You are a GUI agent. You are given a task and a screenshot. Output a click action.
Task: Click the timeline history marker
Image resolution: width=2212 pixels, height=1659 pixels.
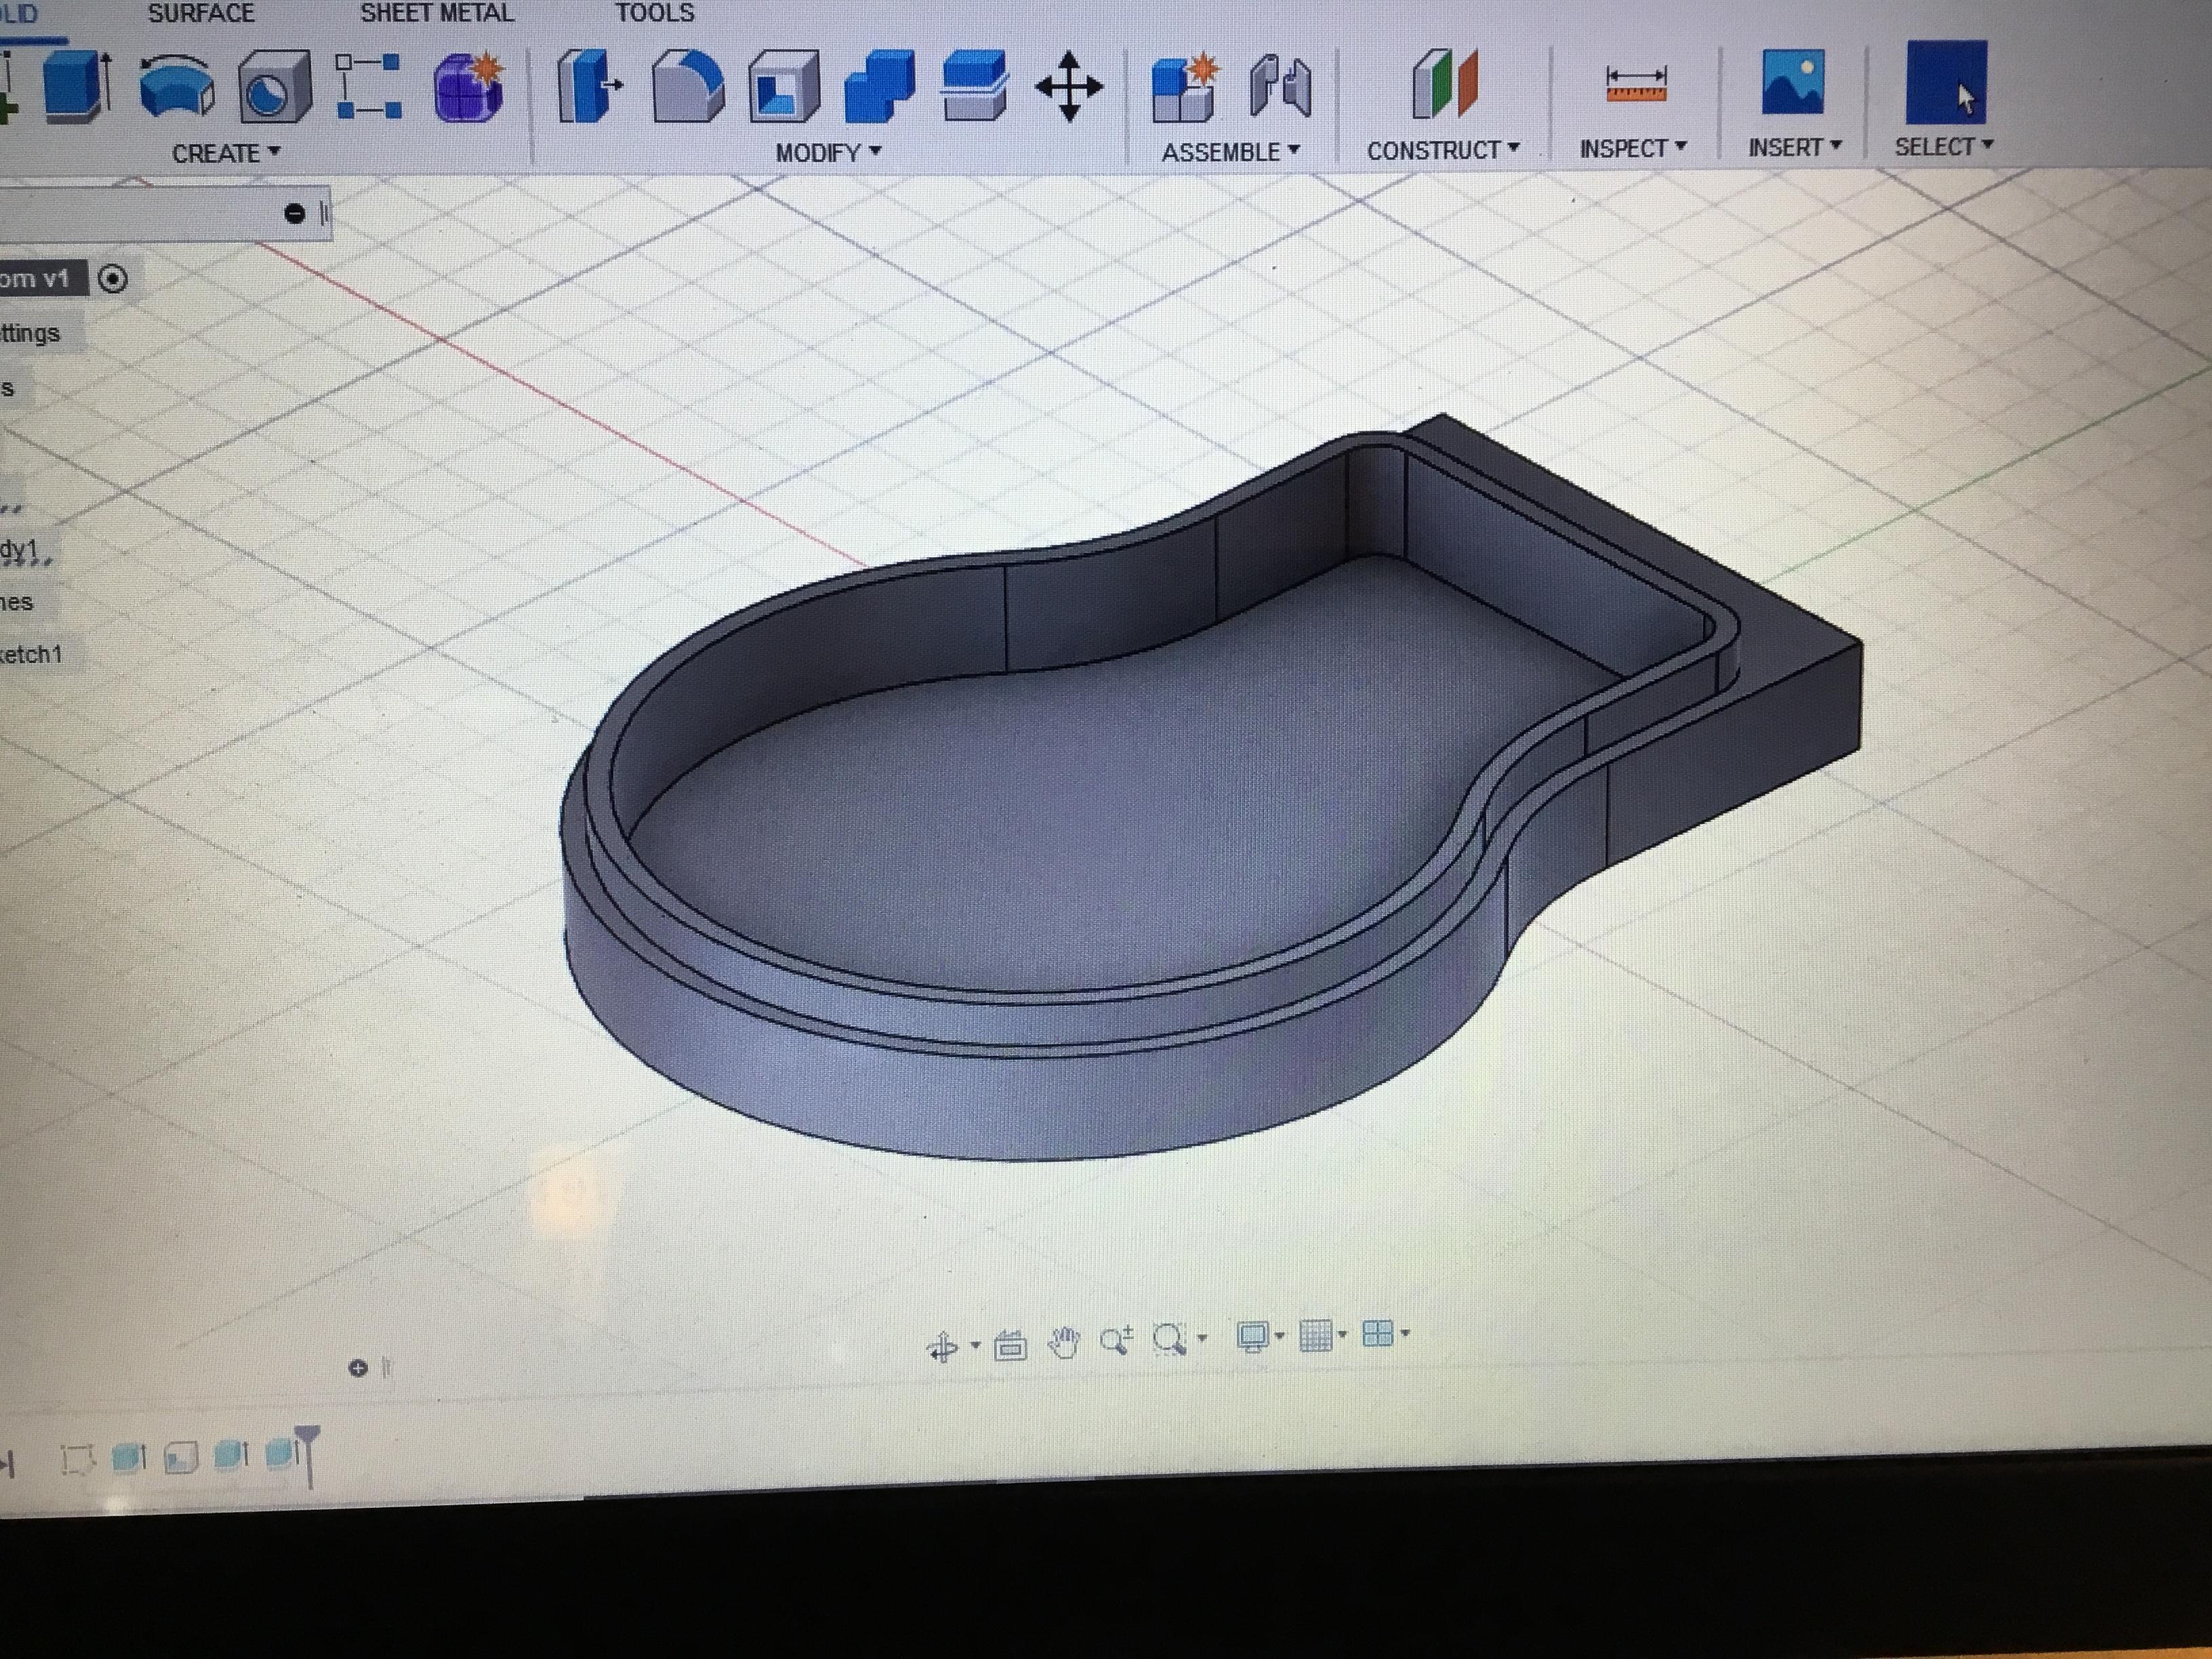point(308,1456)
